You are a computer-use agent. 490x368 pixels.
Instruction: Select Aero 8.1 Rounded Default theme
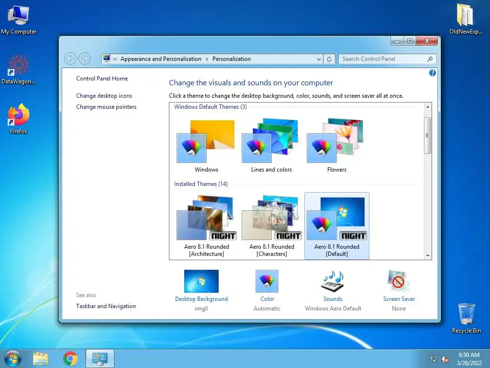coord(336,226)
